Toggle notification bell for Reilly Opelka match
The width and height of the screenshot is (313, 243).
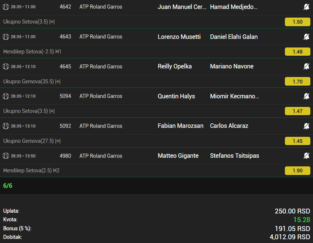coord(306,66)
